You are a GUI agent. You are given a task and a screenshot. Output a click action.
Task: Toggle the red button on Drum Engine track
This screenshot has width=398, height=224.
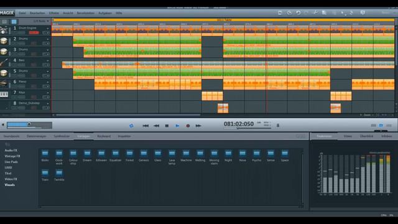pos(34,32)
